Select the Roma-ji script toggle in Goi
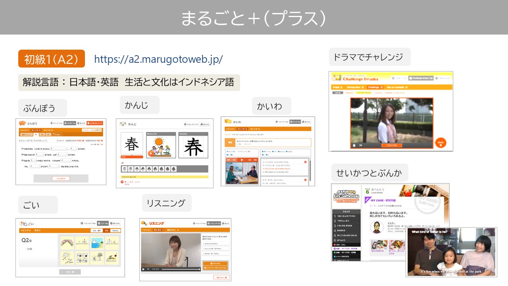The height and width of the screenshot is (286, 508). coord(115,230)
